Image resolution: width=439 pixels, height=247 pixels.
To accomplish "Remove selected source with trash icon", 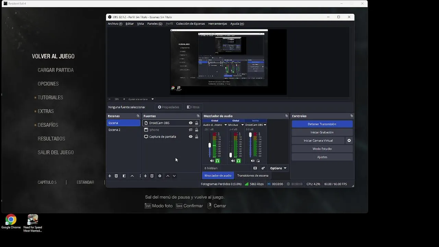I will (x=152, y=176).
